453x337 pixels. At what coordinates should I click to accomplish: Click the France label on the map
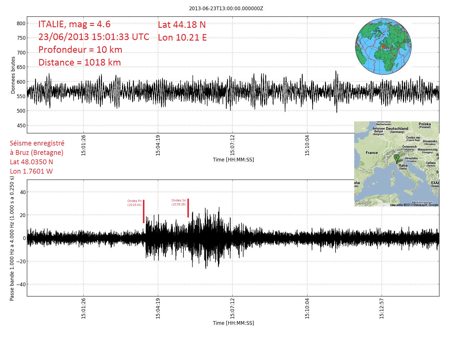click(371, 153)
